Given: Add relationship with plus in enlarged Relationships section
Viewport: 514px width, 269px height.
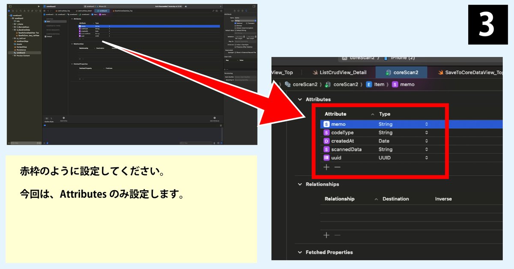Looking at the screenshot, I should coord(326,235).
